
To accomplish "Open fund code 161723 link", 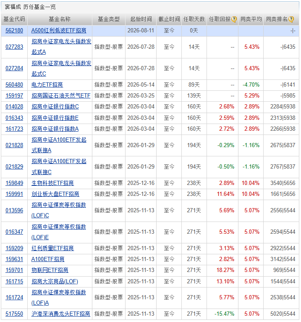I will pyautogui.click(x=14, y=129).
